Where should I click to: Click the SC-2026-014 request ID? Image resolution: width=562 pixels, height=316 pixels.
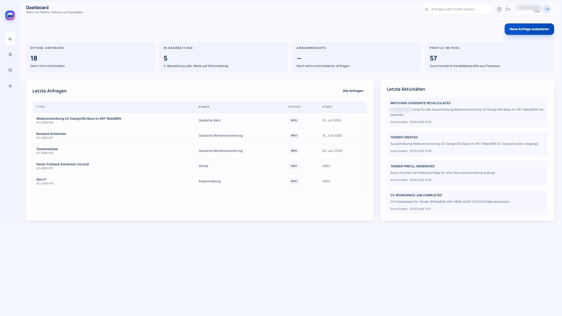point(44,183)
